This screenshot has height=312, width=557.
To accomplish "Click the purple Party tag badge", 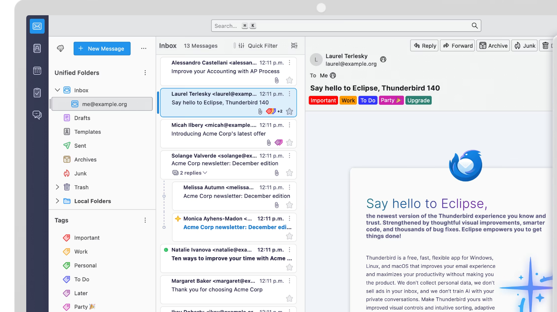I will [391, 100].
